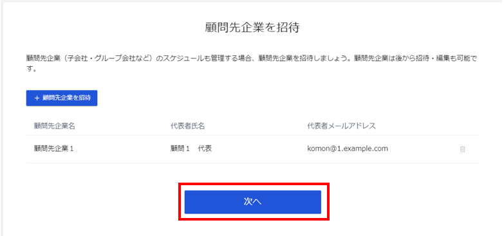Click empty space between email and trash icon
The image size is (504, 236).
(424, 149)
